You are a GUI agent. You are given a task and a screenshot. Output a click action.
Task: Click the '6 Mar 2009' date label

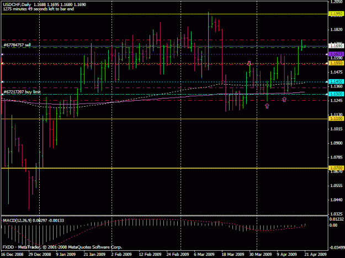point(204,254)
